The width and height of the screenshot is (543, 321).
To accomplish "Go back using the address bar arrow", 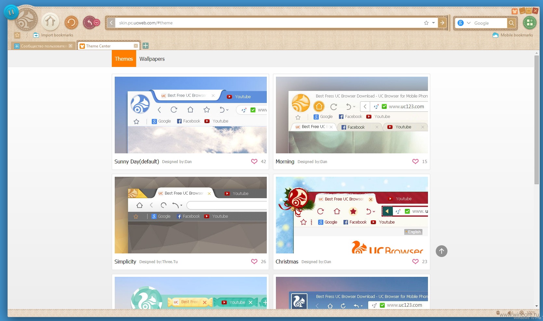I will (111, 23).
